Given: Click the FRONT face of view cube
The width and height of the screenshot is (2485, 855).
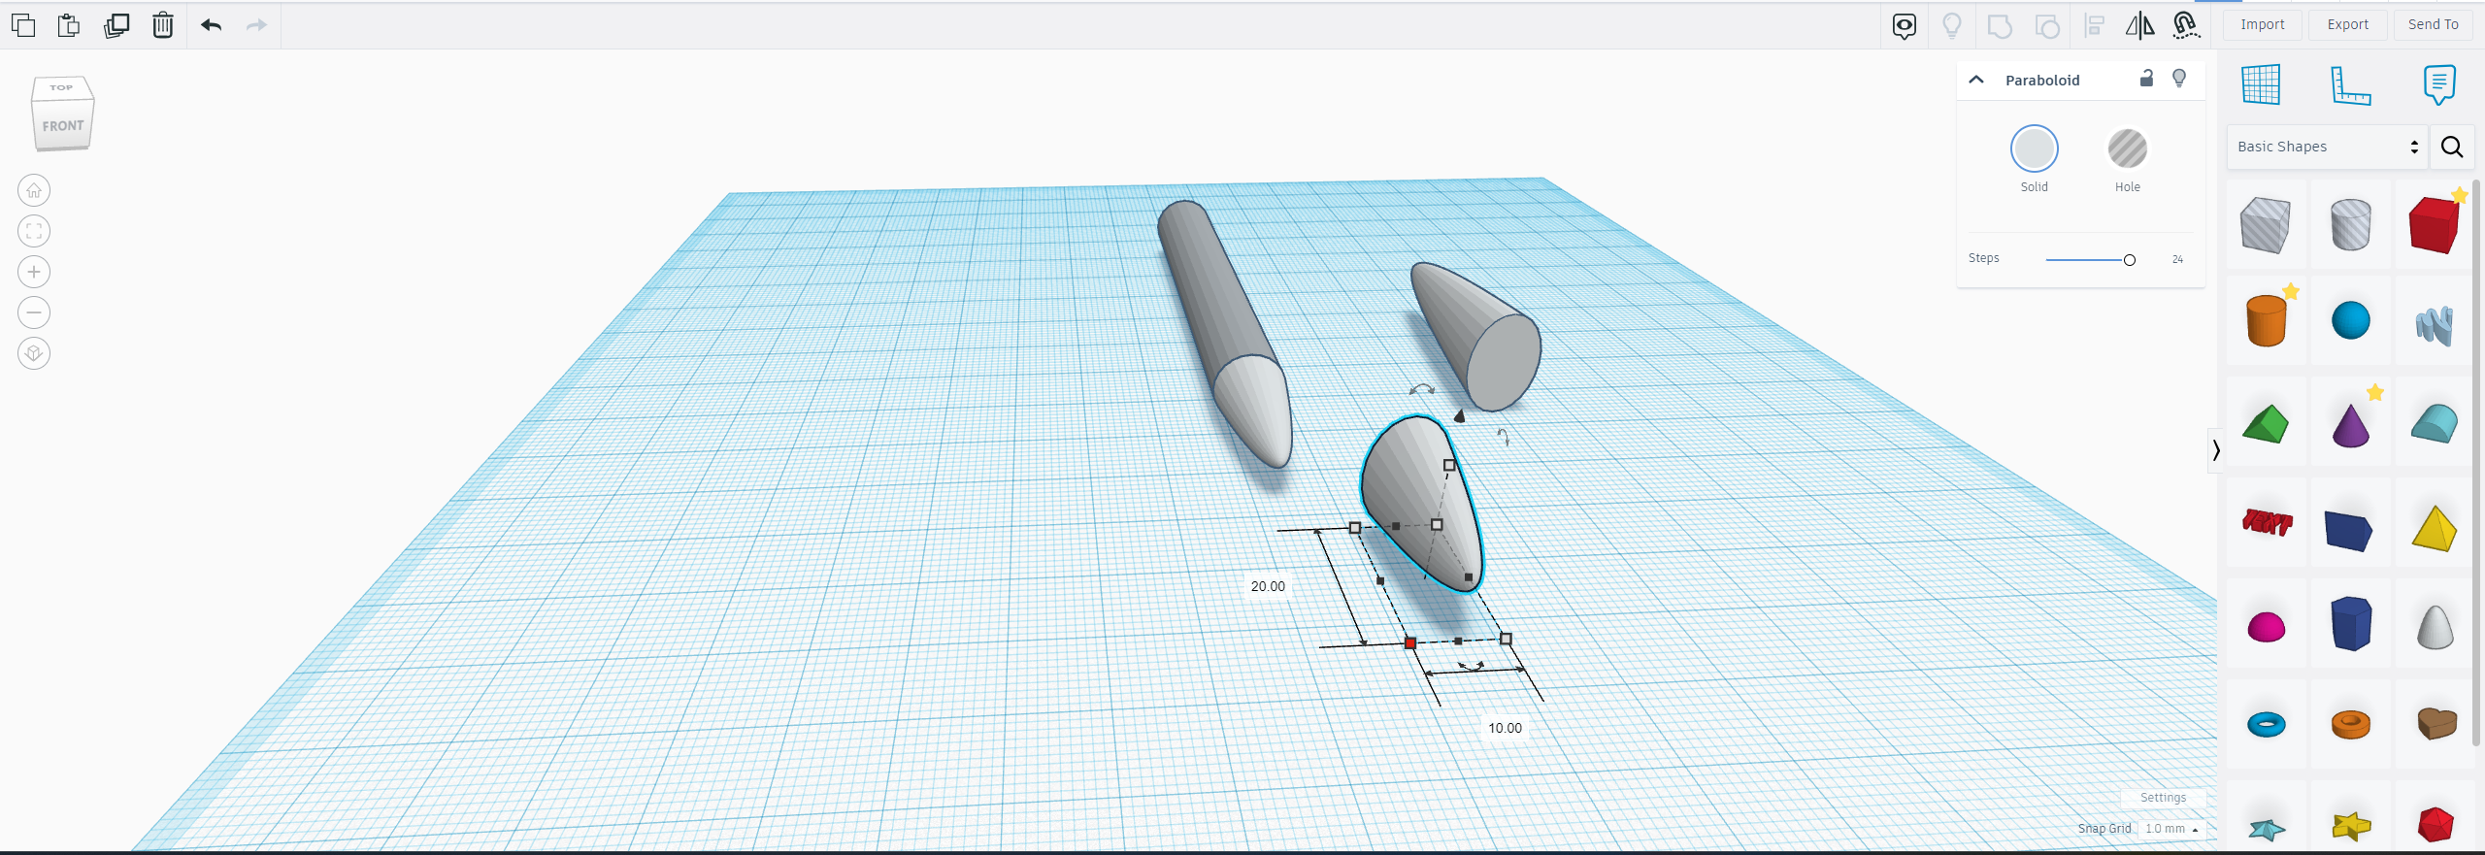Looking at the screenshot, I should coord(63,126).
